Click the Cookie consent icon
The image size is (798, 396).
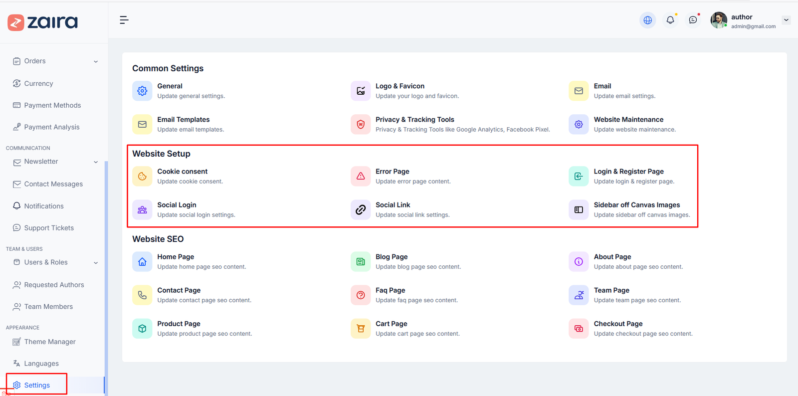[142, 176]
